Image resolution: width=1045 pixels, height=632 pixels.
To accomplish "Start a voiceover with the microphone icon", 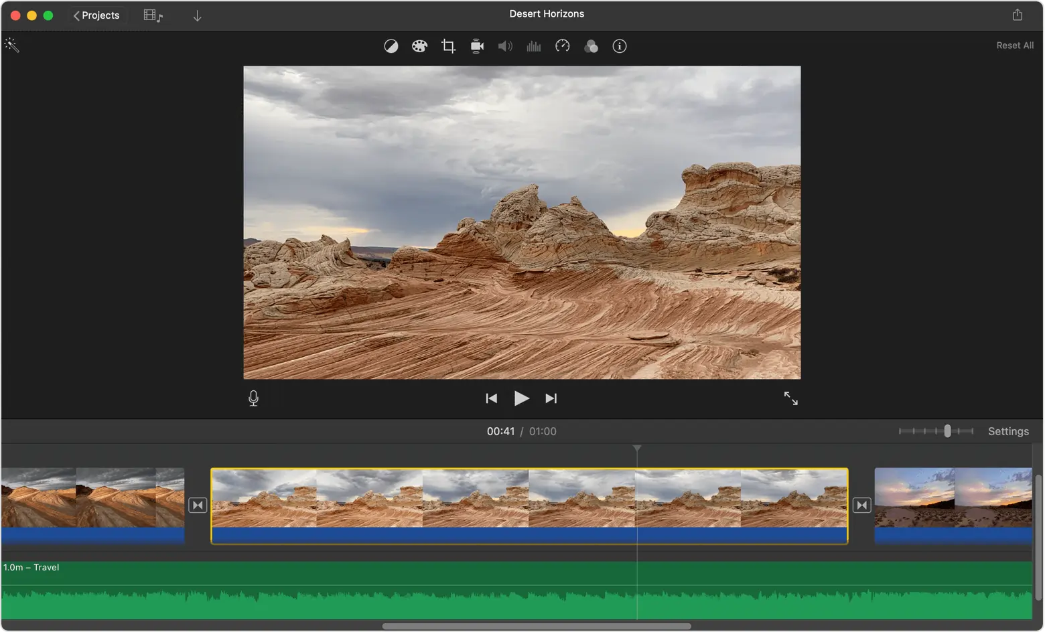I will pyautogui.click(x=253, y=398).
